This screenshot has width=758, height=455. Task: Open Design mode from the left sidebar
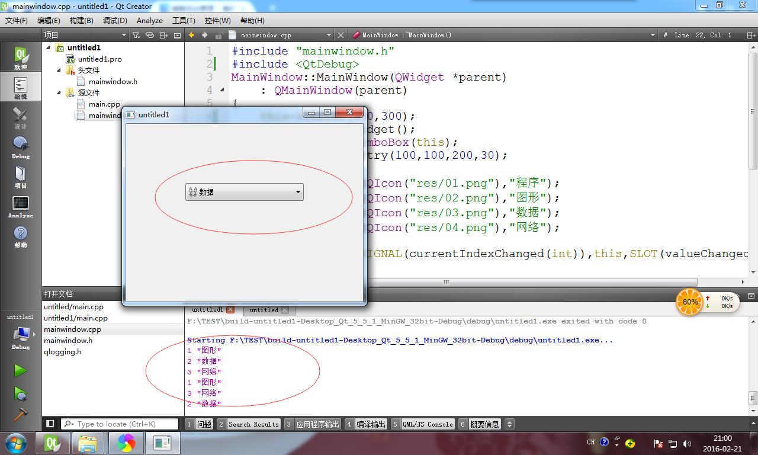pyautogui.click(x=21, y=117)
